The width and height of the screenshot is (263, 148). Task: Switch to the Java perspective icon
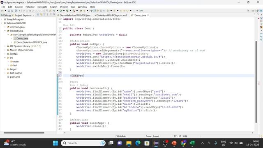click(x=258, y=11)
